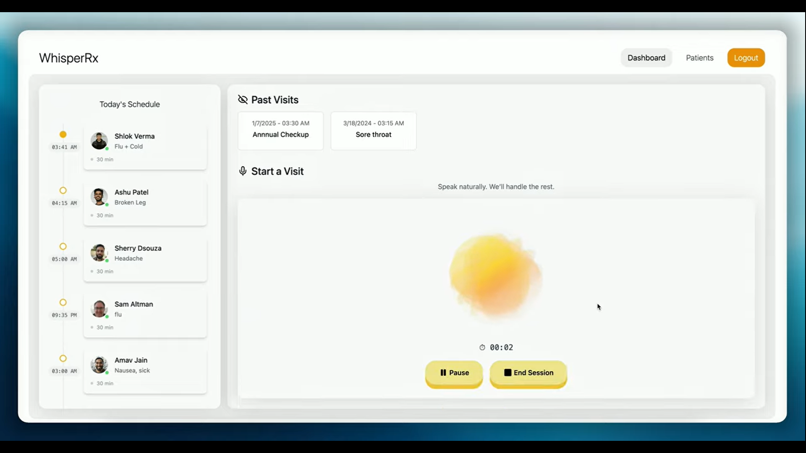
Task: Select the filled 03:41 AM timeline marker
Action: (63, 135)
